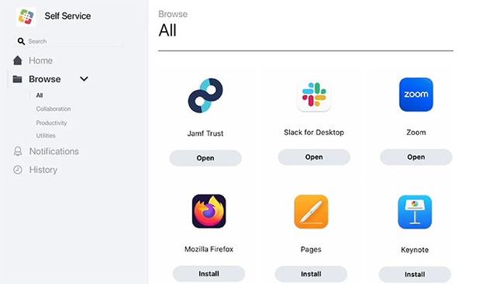Click Install button under Keynote
496x284 pixels.
coord(415,274)
